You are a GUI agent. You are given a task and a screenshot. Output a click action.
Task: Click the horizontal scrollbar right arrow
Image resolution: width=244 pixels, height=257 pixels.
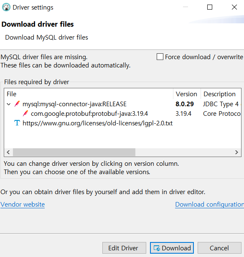(x=236, y=152)
